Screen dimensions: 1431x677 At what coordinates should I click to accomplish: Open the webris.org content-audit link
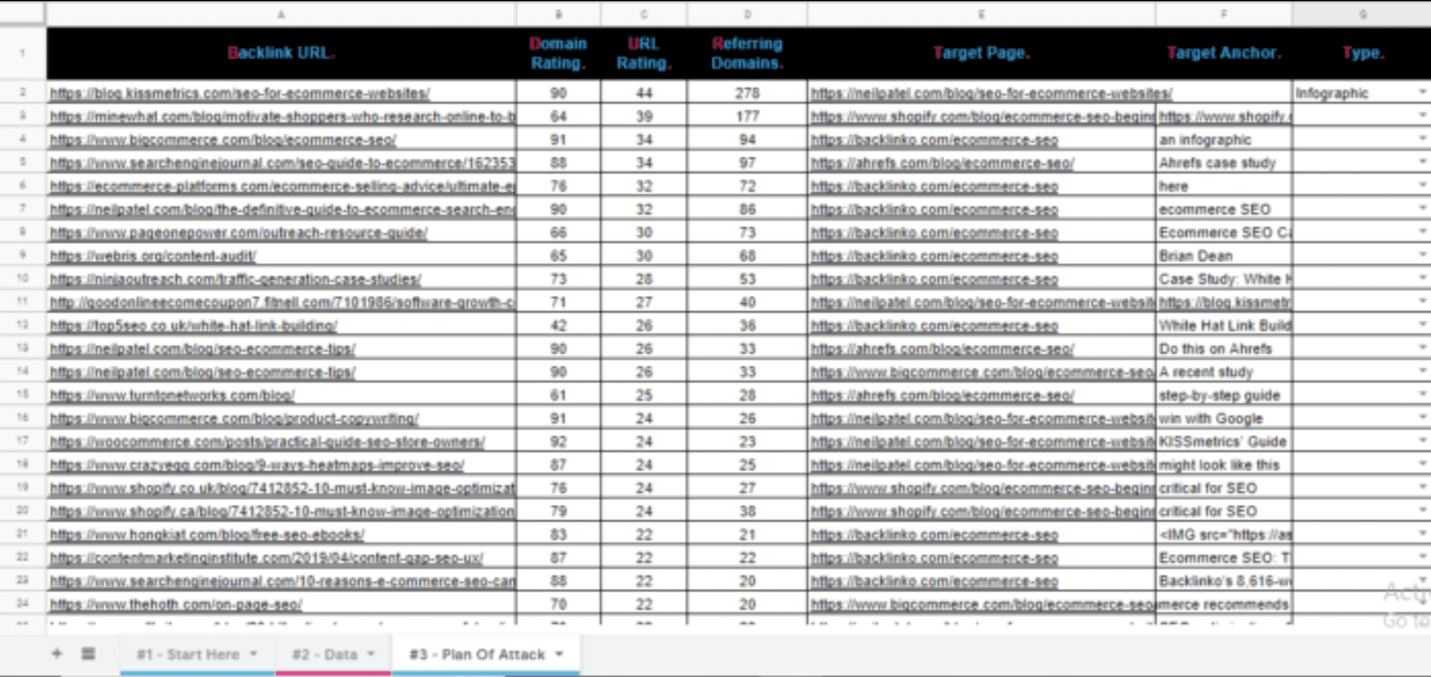153,255
